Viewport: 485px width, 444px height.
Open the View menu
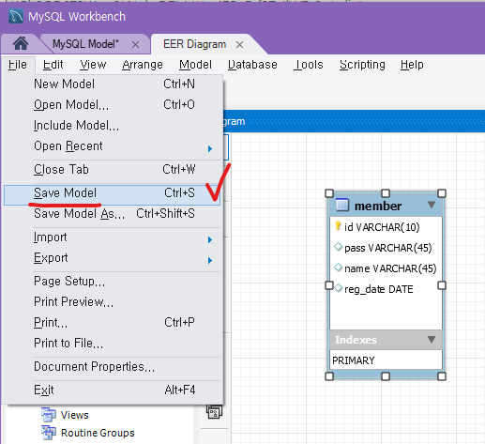coord(93,65)
